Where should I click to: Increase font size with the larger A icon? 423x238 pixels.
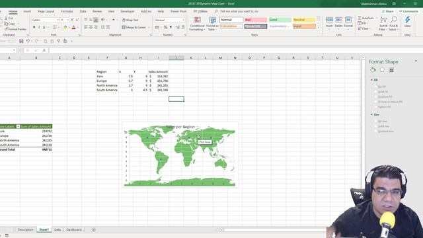72,20
